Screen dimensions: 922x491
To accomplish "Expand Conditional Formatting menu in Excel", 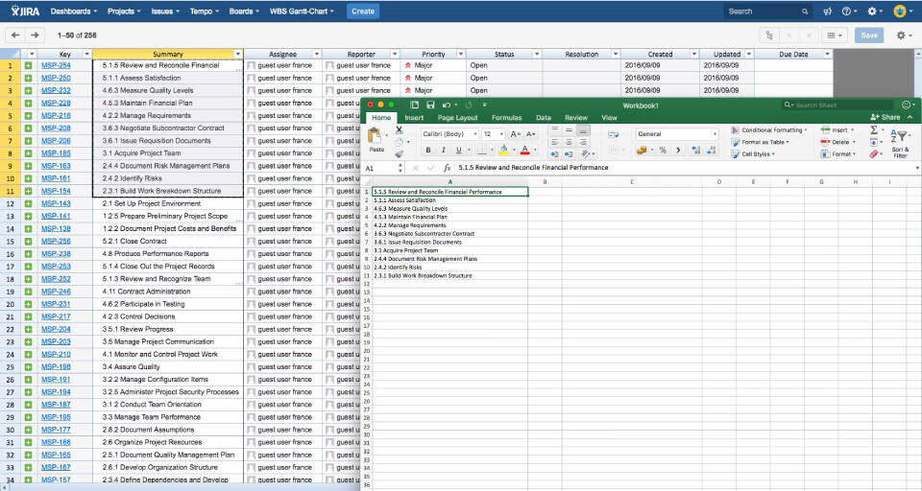I will click(769, 129).
